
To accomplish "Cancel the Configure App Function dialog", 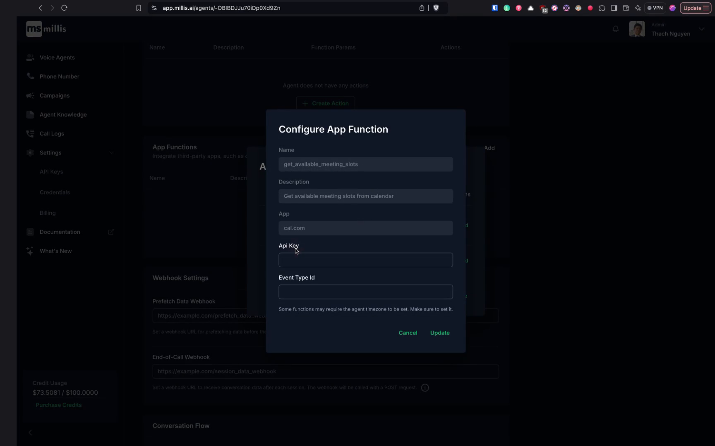I will click(408, 333).
